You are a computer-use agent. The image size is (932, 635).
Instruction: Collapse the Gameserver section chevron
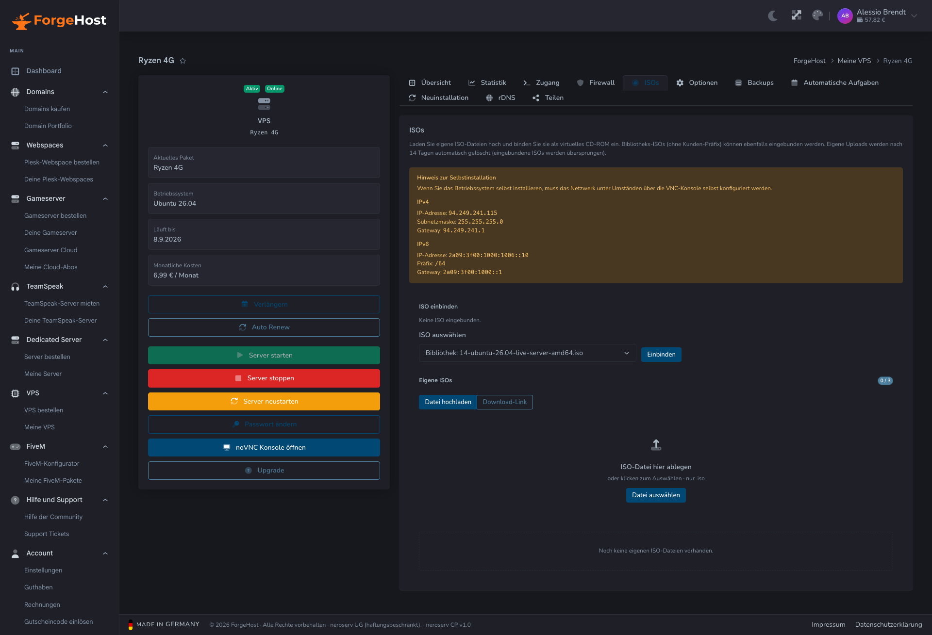[105, 198]
